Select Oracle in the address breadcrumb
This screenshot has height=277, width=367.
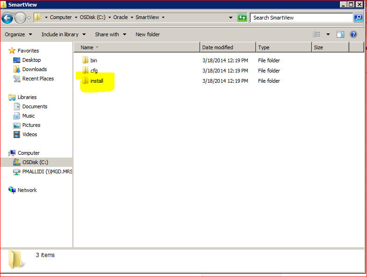click(121, 17)
